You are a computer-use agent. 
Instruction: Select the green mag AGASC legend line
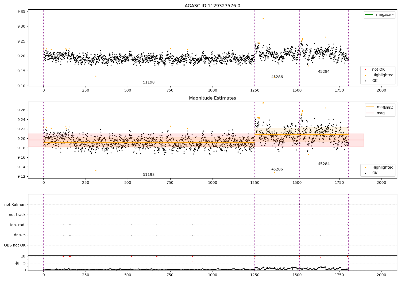point(369,15)
